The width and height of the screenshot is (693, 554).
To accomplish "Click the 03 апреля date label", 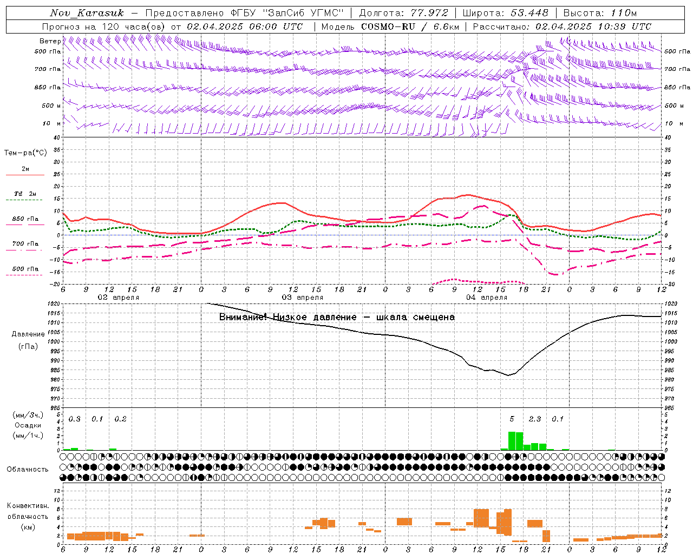I will point(302,298).
